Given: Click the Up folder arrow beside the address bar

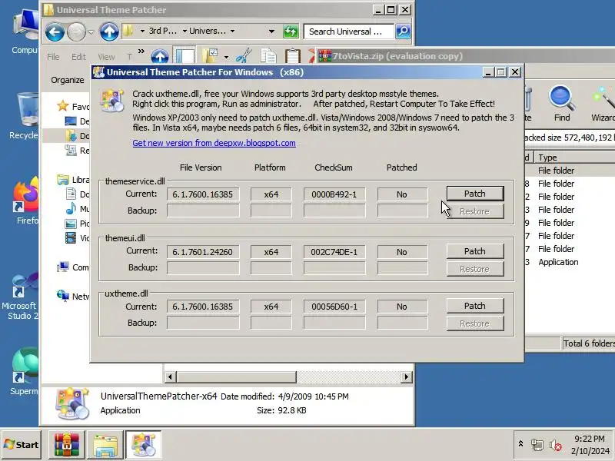Looking at the screenshot, I should point(109,32).
